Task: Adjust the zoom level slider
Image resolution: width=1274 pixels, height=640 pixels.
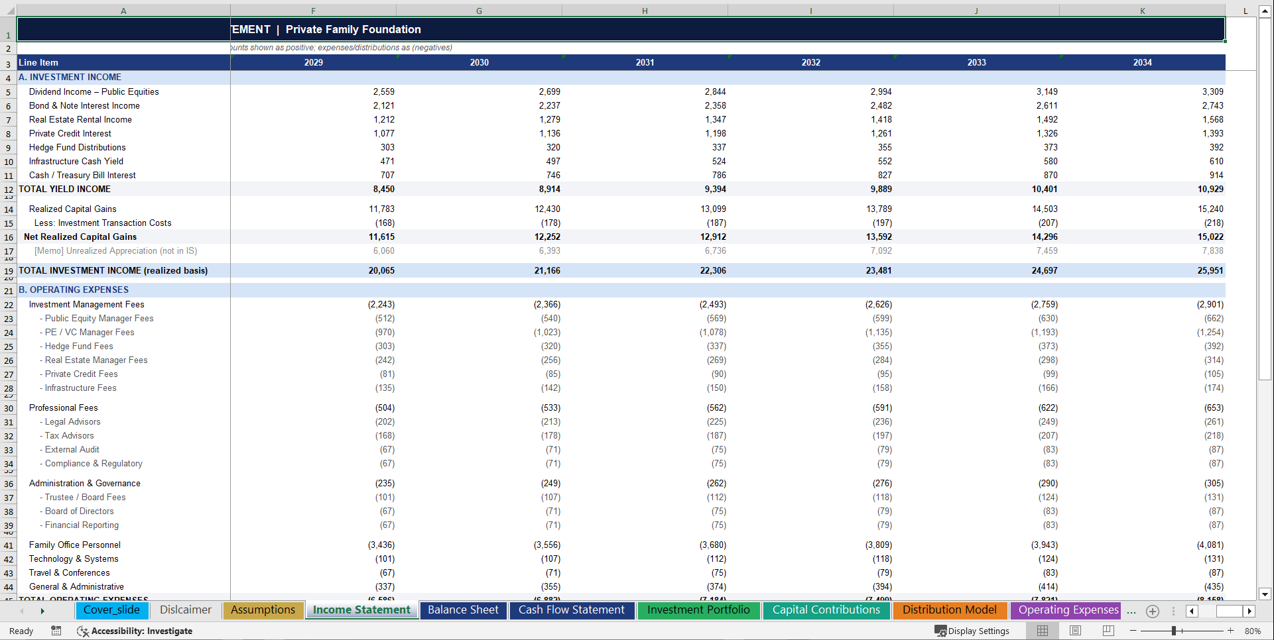Action: point(1174,631)
